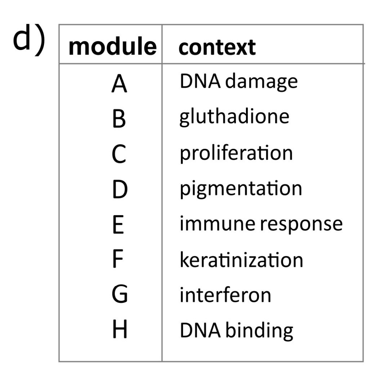Select the immune response entry
The width and height of the screenshot is (383, 378).
click(x=261, y=224)
